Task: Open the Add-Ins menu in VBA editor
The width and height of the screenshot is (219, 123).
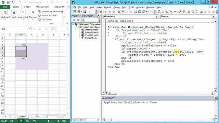Action: tap(140, 8)
